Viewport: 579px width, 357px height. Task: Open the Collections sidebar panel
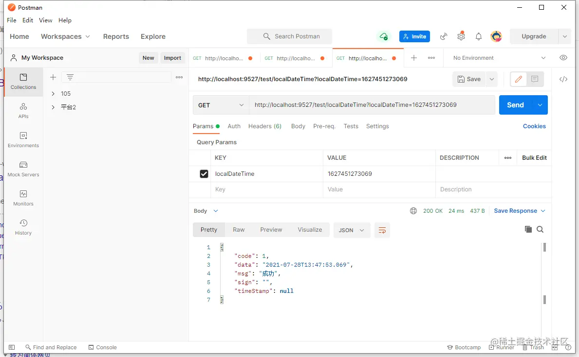click(x=23, y=82)
